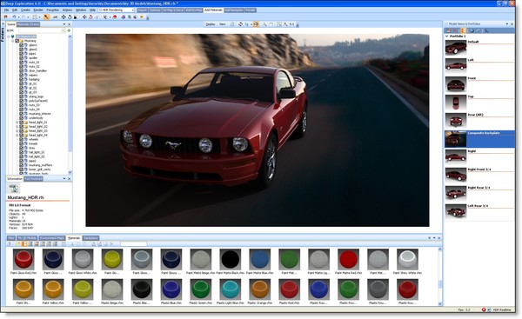Toggle checkbox for Mustang root node
Image resolution: width=522 pixels, height=319 pixels.
tap(17, 41)
